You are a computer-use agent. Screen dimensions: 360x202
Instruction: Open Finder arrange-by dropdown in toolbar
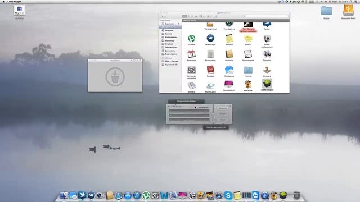202,16
